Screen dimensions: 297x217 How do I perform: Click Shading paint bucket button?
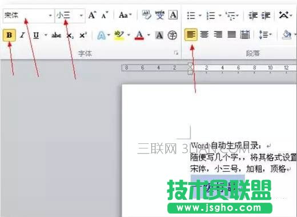(287, 35)
